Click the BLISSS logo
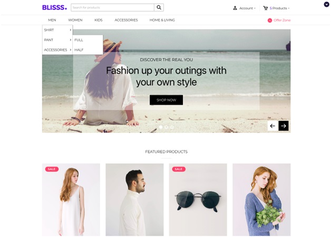The width and height of the screenshot is (331, 238). pos(54,7)
